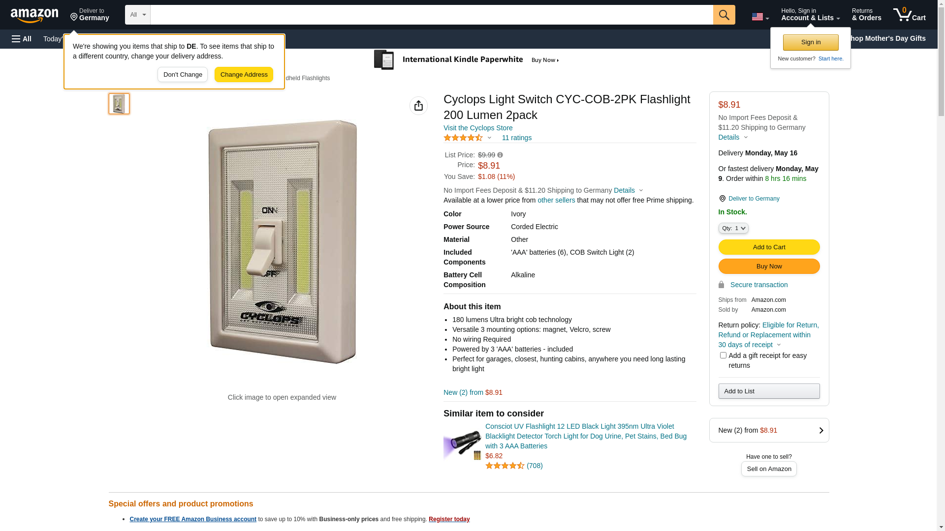
Task: Open the shopping cart icon
Action: pyautogui.click(x=910, y=15)
